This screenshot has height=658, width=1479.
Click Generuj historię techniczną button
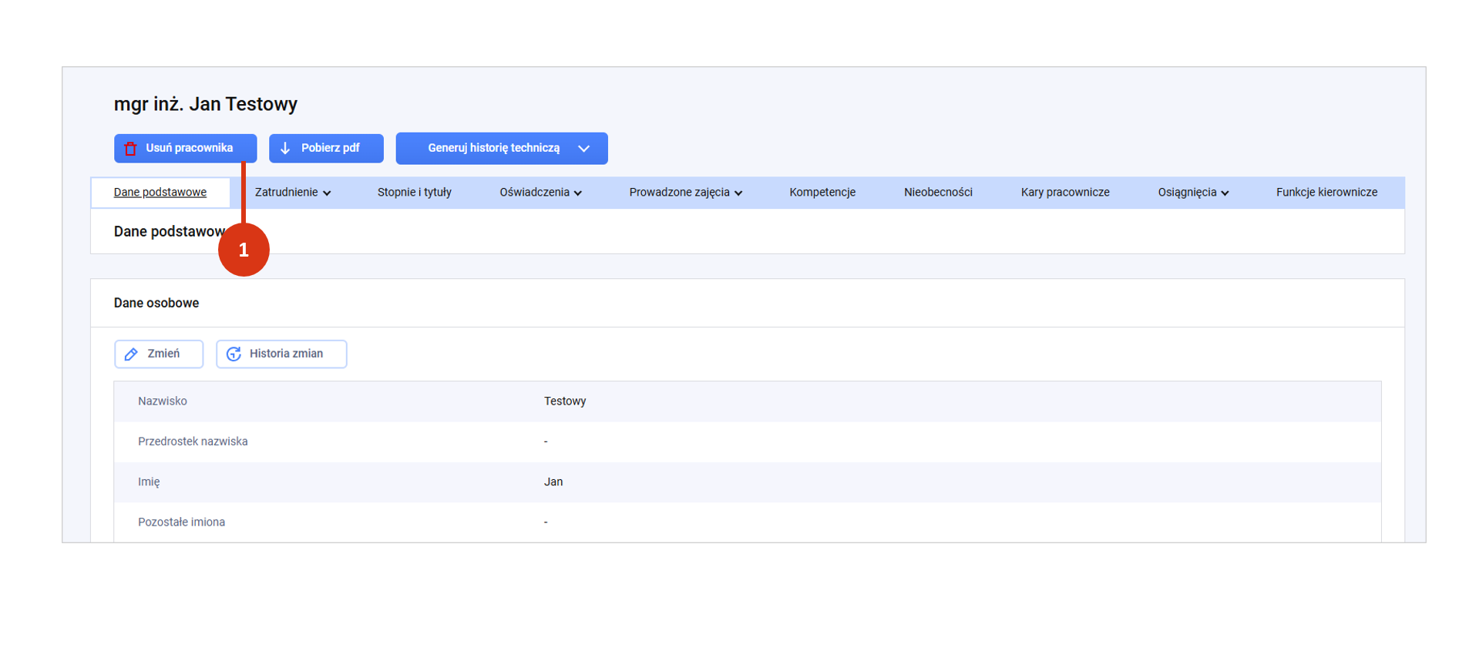[x=502, y=148]
